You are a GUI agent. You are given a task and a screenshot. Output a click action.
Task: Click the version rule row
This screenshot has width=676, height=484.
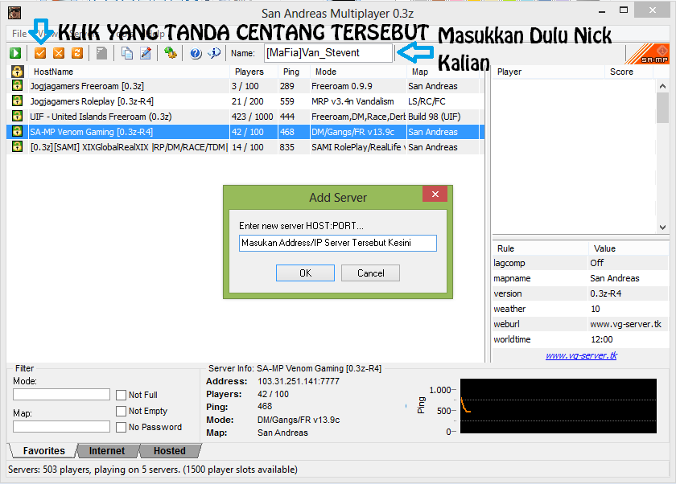[580, 293]
